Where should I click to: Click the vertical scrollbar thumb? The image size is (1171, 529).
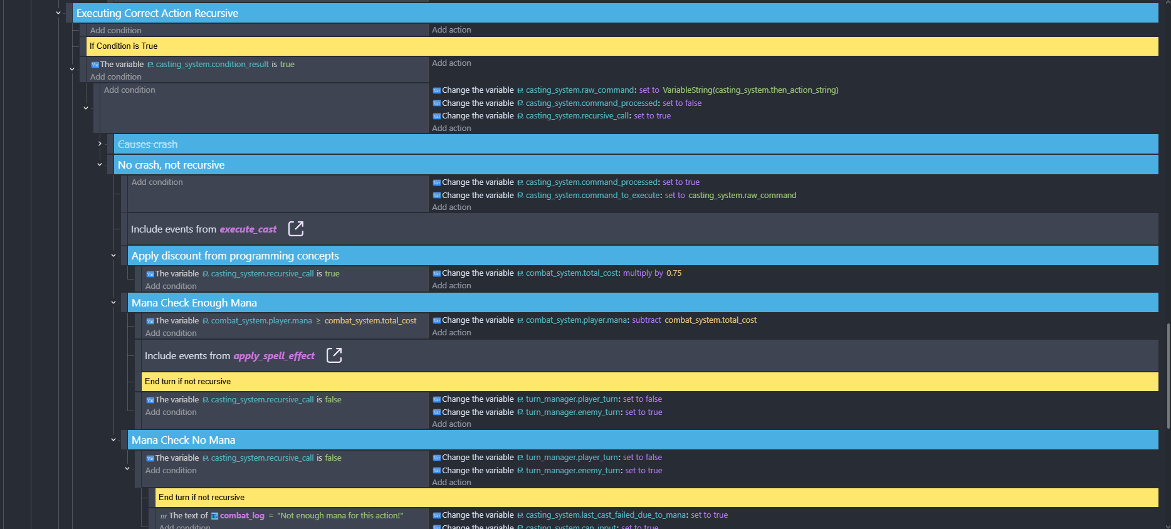pos(1168,376)
